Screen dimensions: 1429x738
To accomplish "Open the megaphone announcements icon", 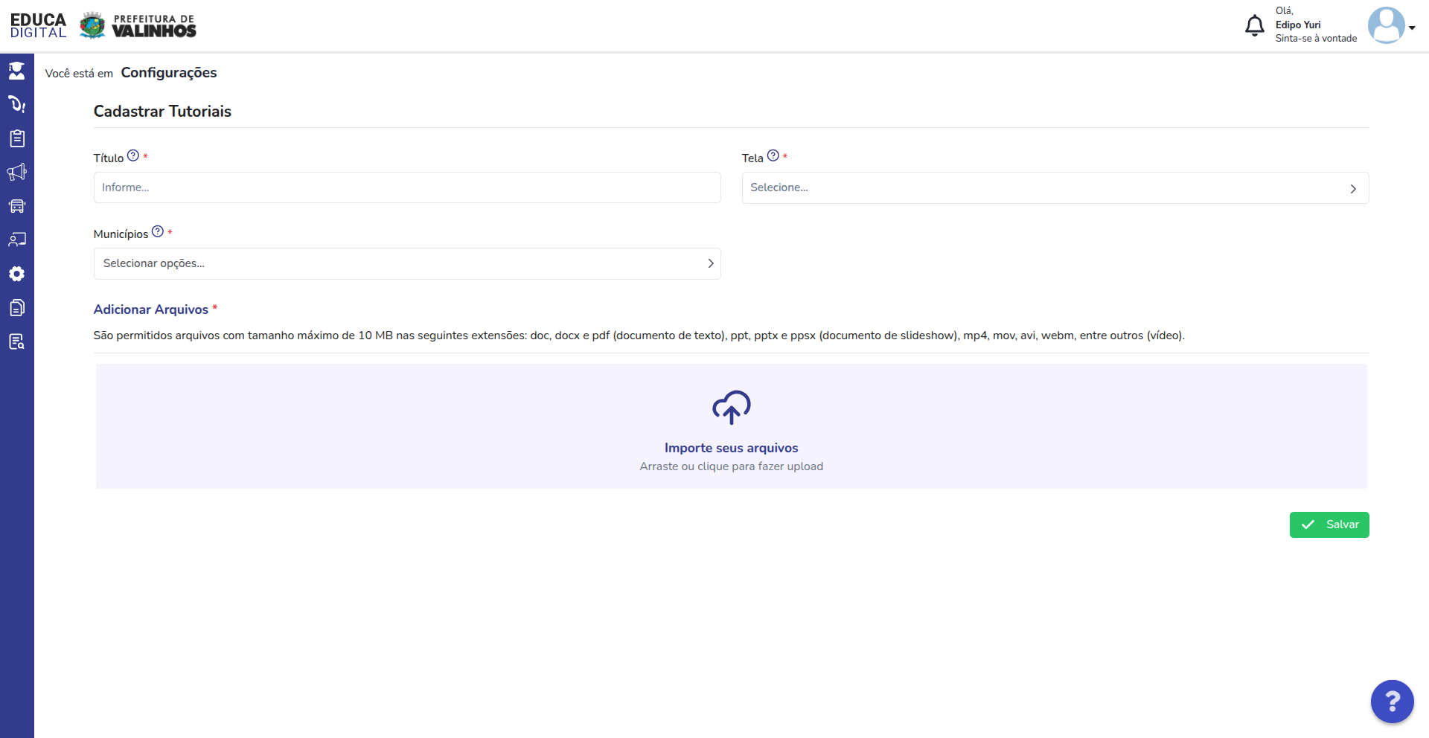I will point(16,173).
